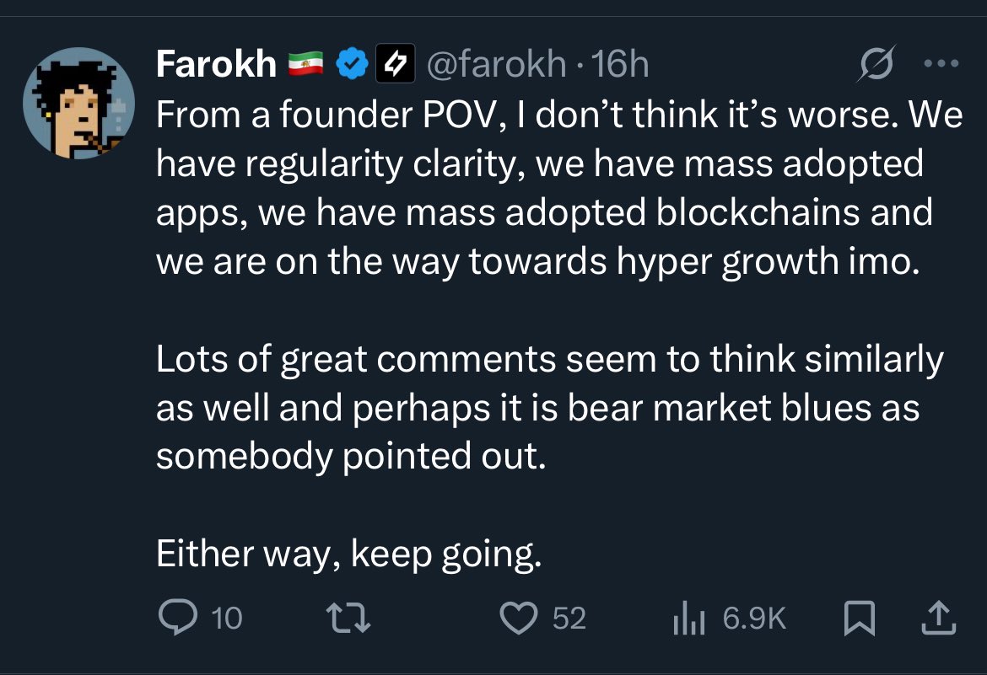Viewport: 987px width, 675px height.
Task: Click the 16h post timestamp
Action: 620,64
